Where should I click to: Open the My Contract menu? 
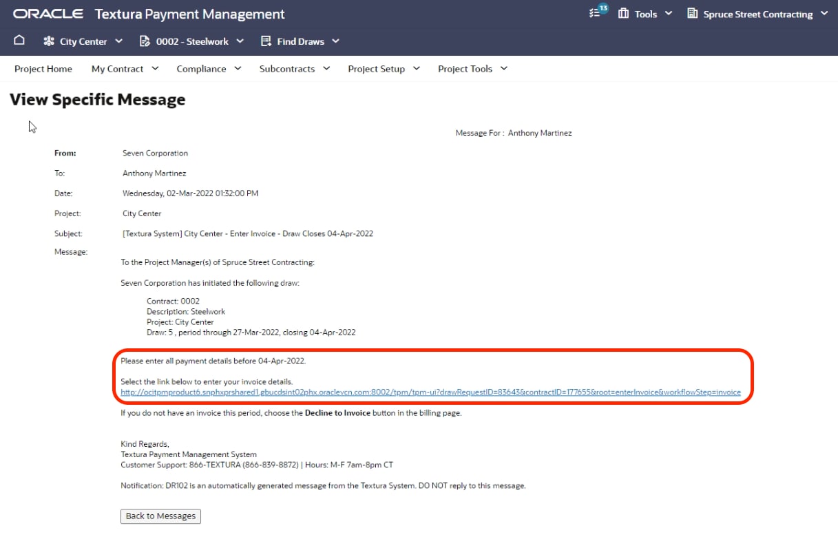(x=125, y=69)
